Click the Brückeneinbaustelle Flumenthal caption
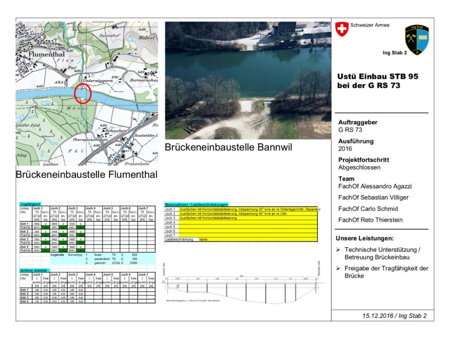The width and height of the screenshot is (450, 338). tap(86, 174)
